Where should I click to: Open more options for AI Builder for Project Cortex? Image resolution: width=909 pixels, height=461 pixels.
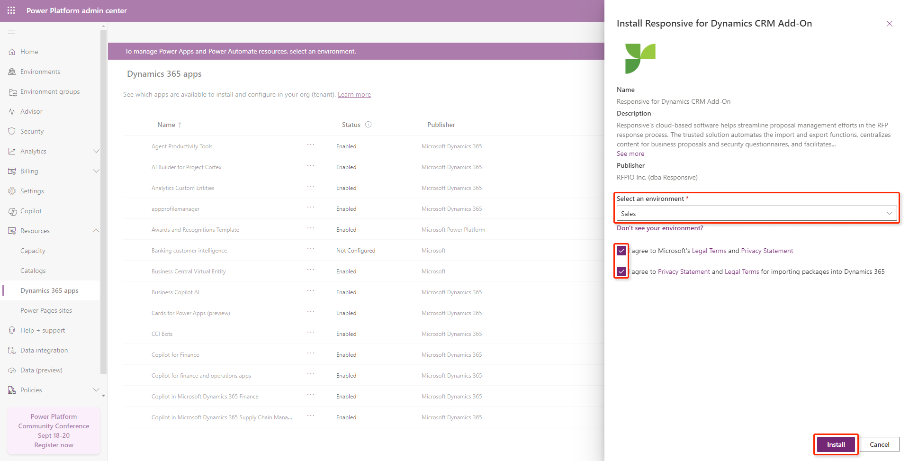311,165
